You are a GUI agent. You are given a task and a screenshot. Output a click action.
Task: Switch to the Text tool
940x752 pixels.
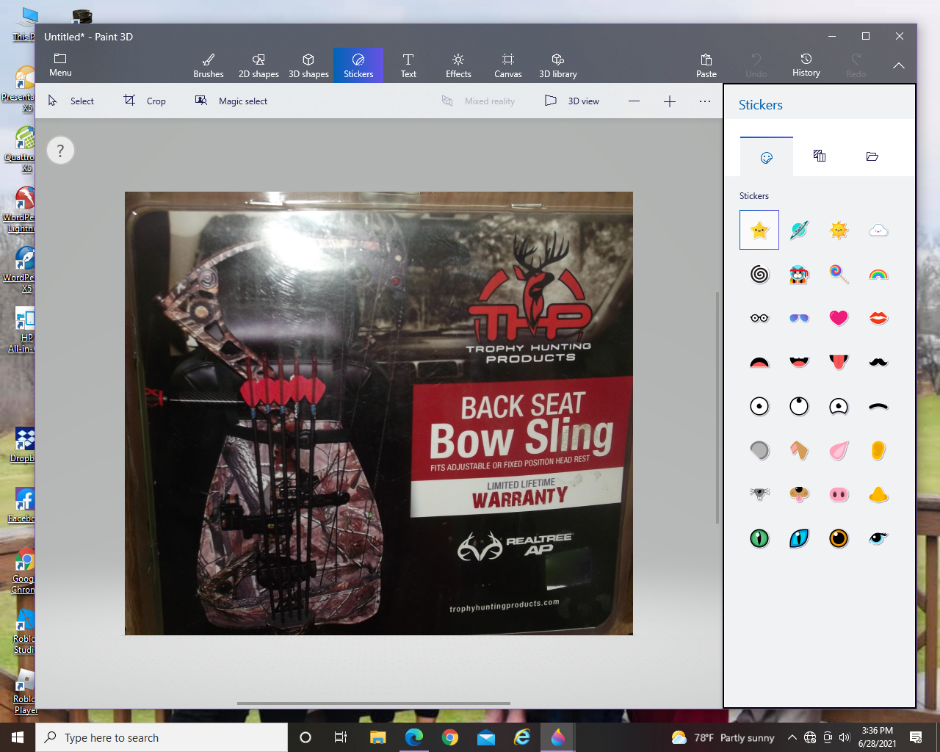tap(408, 65)
